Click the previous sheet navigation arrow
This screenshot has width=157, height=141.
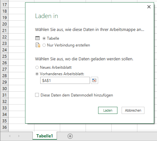click(x=10, y=136)
